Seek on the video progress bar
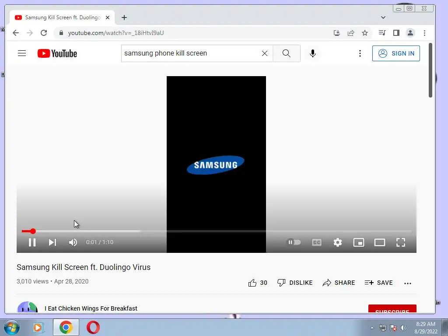 pos(217,231)
